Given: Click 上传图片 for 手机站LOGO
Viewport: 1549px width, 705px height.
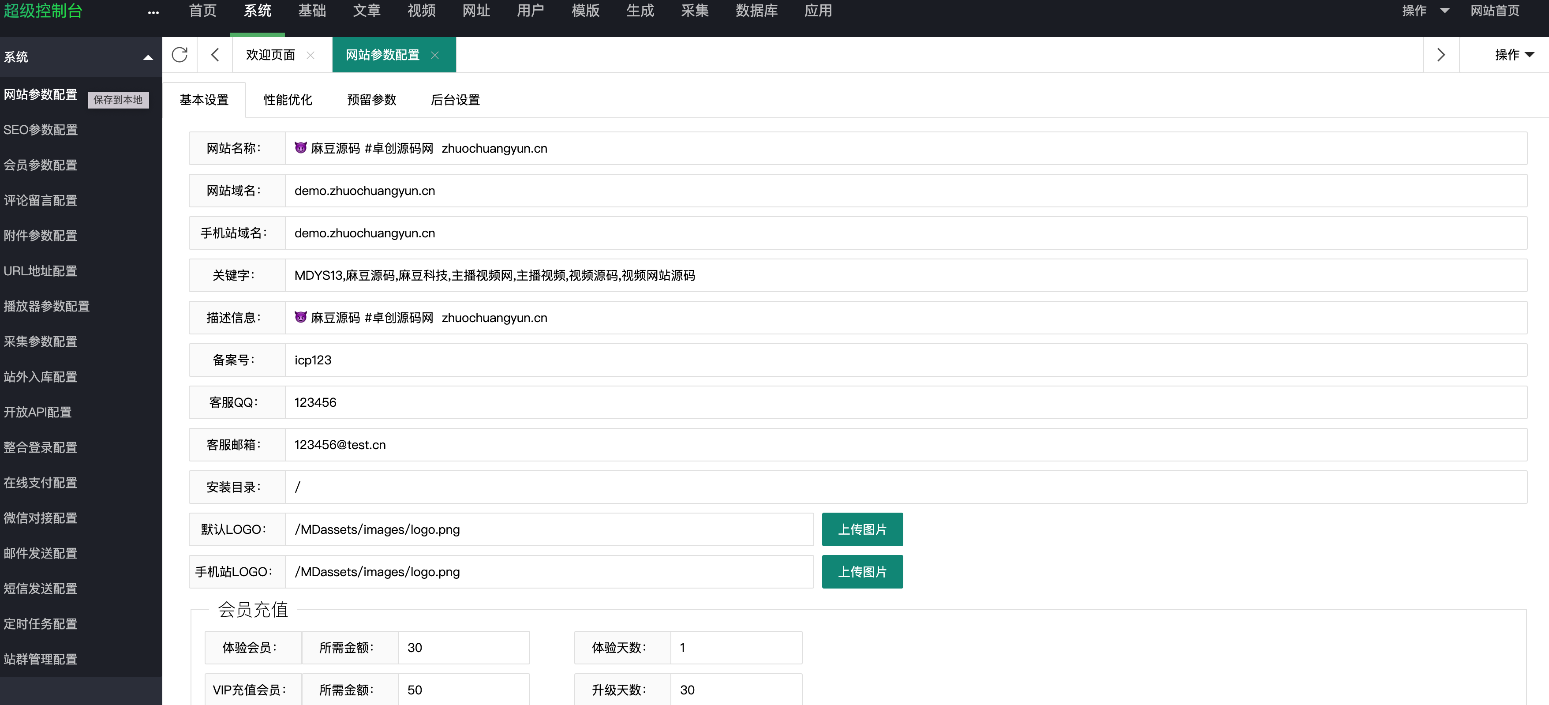Looking at the screenshot, I should pyautogui.click(x=862, y=571).
